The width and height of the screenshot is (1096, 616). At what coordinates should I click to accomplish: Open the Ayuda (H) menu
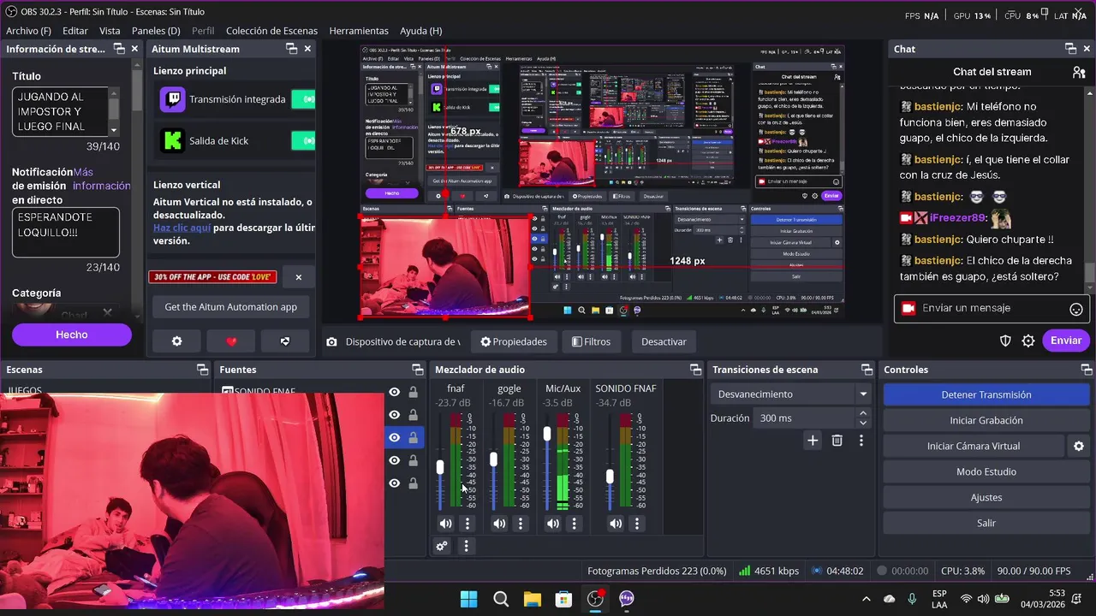click(x=420, y=31)
